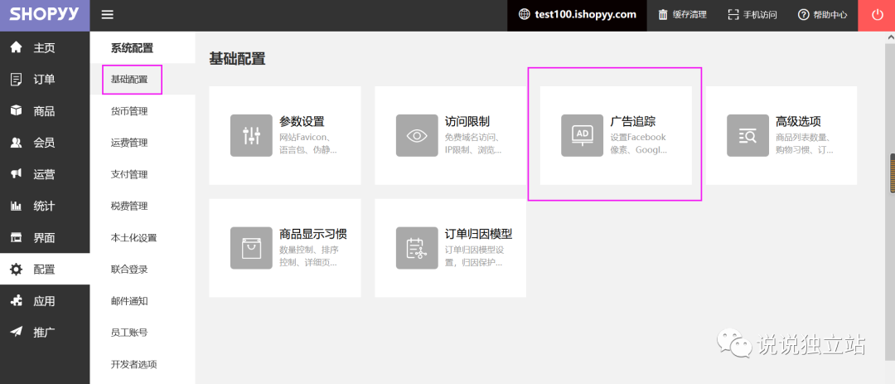Click the 免费域名访问 description on 访问限制
Image resolution: width=895 pixels, height=384 pixels.
coord(473,143)
